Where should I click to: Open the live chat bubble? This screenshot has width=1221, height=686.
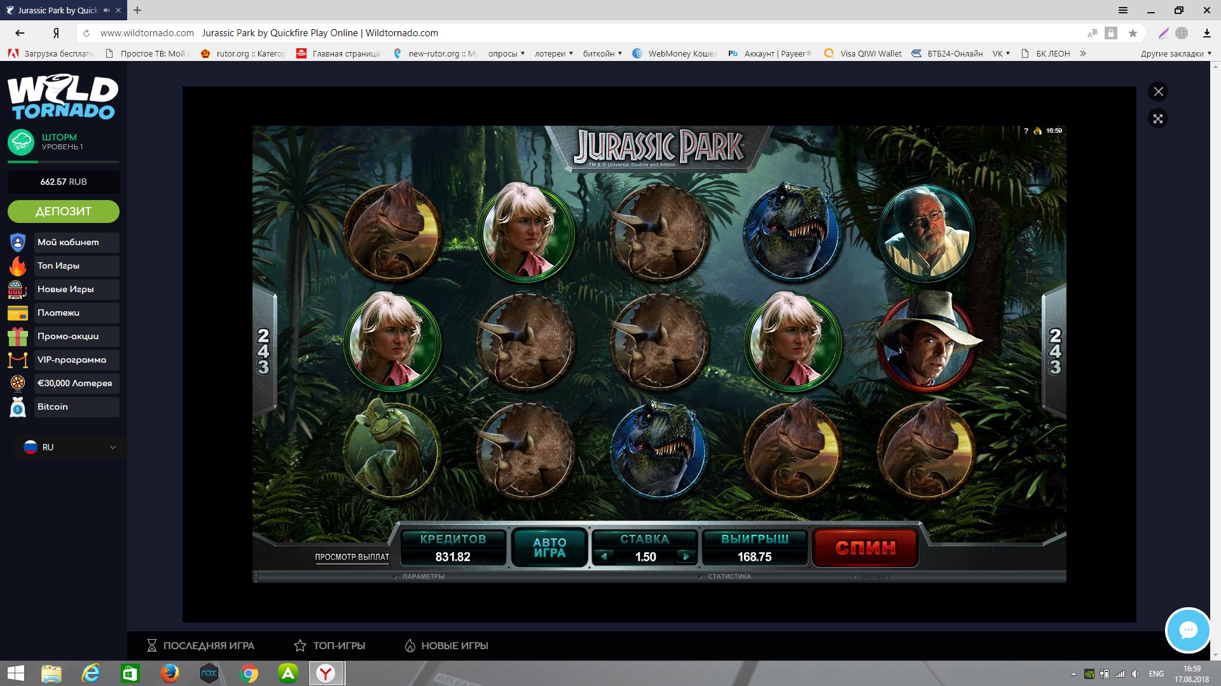point(1187,630)
